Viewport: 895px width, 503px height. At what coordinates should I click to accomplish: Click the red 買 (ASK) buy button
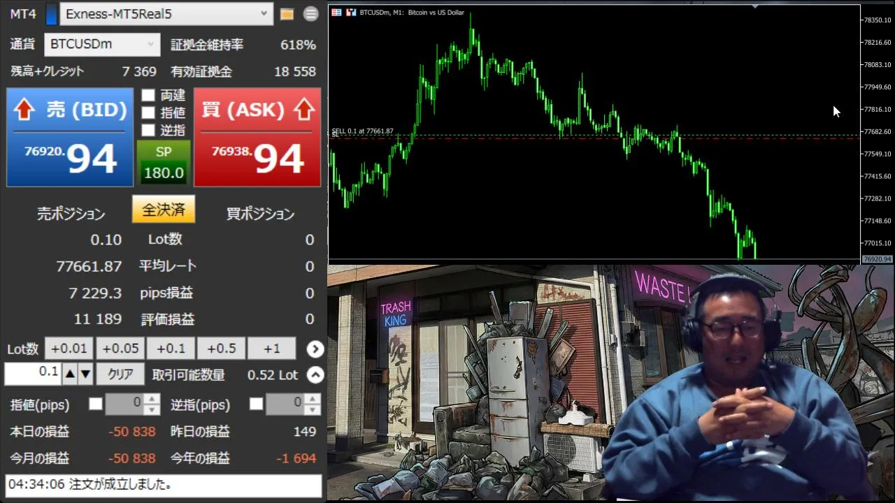coord(257,137)
